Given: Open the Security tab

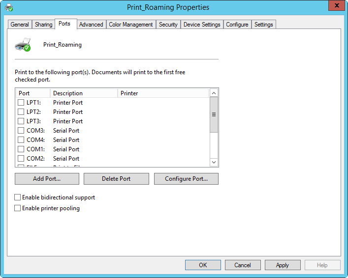Looking at the screenshot, I should click(x=168, y=25).
